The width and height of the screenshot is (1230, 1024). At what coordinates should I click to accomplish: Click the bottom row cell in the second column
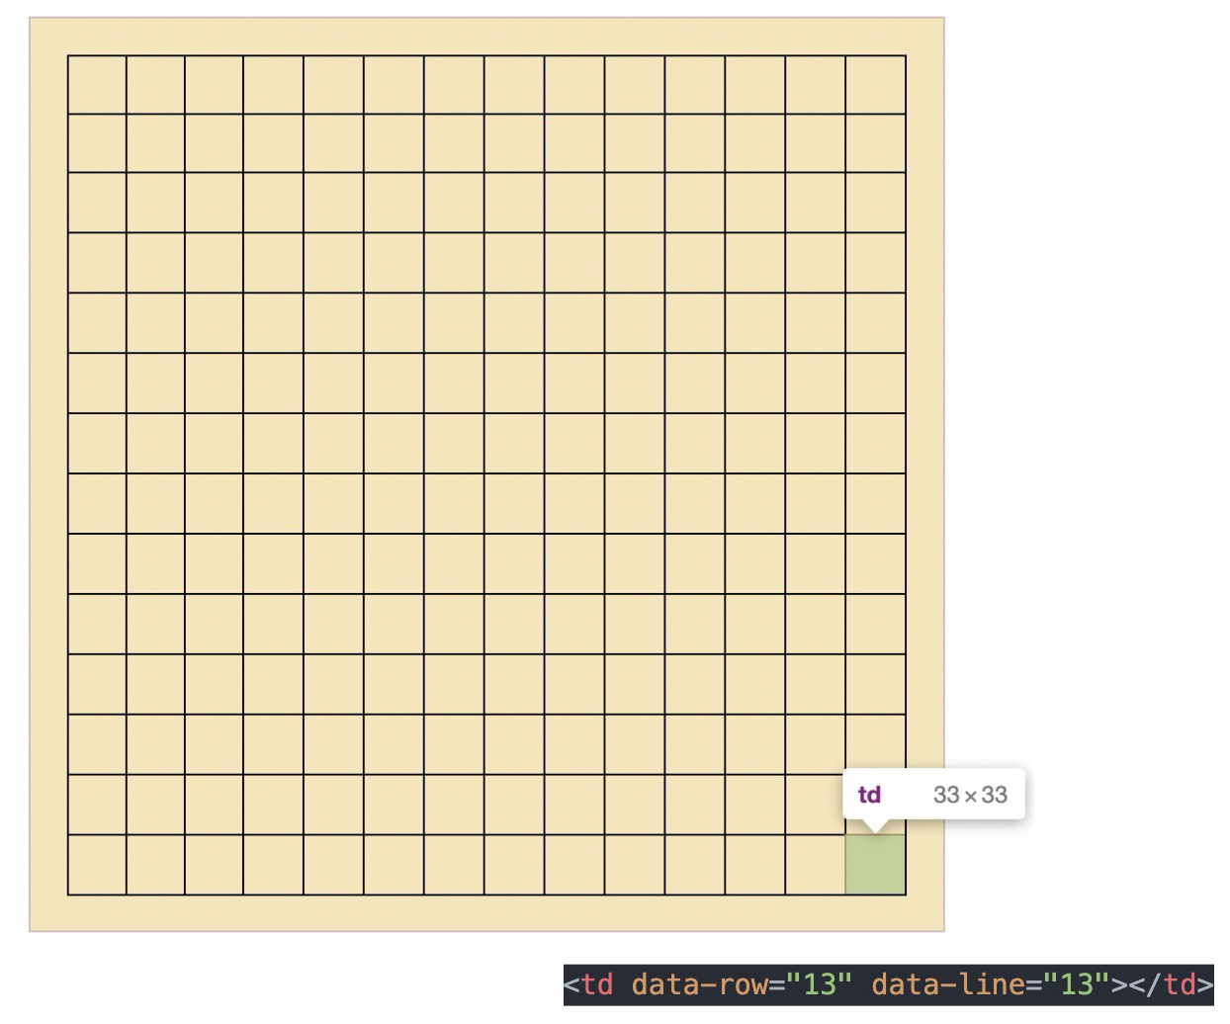coord(155,865)
